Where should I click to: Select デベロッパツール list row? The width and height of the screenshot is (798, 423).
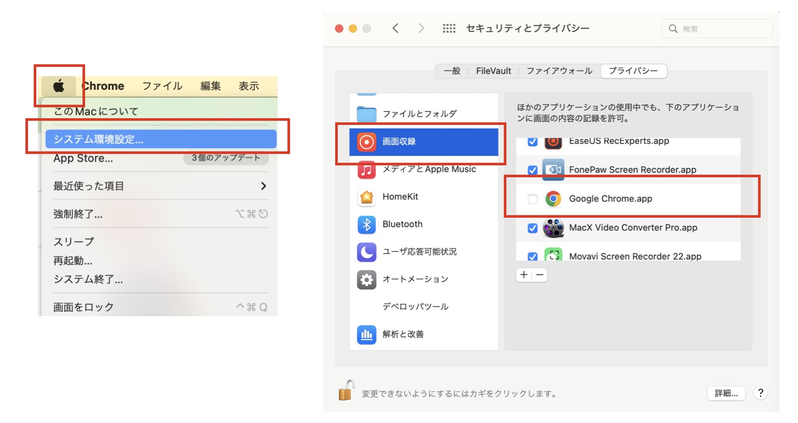[424, 306]
